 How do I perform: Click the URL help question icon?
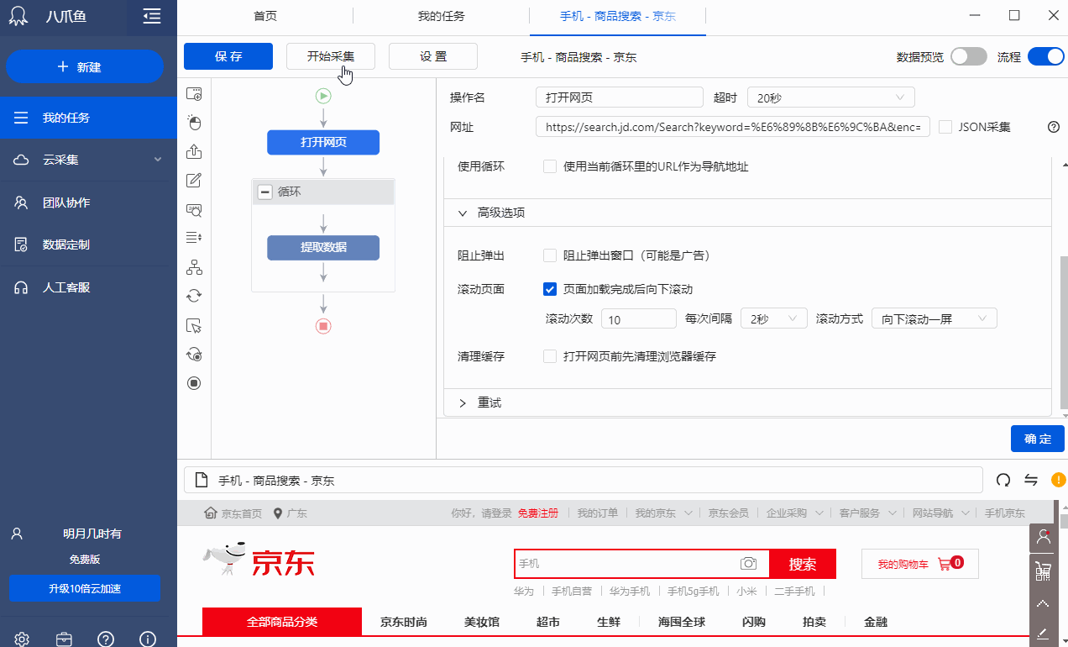coord(1054,128)
